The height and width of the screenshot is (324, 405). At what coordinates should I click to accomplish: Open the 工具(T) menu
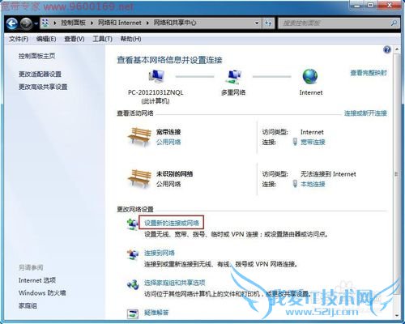tap(102, 39)
